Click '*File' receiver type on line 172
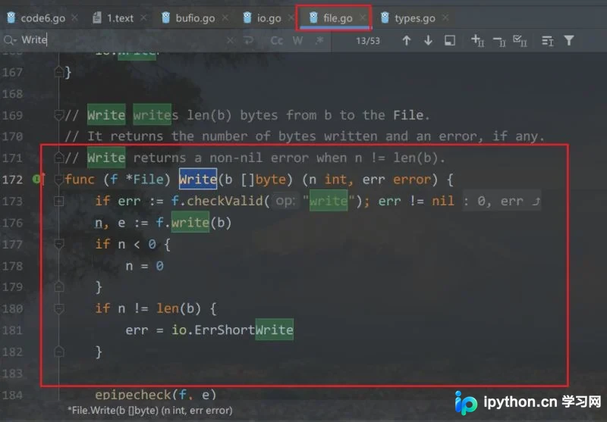This screenshot has height=422, width=607. pos(144,180)
